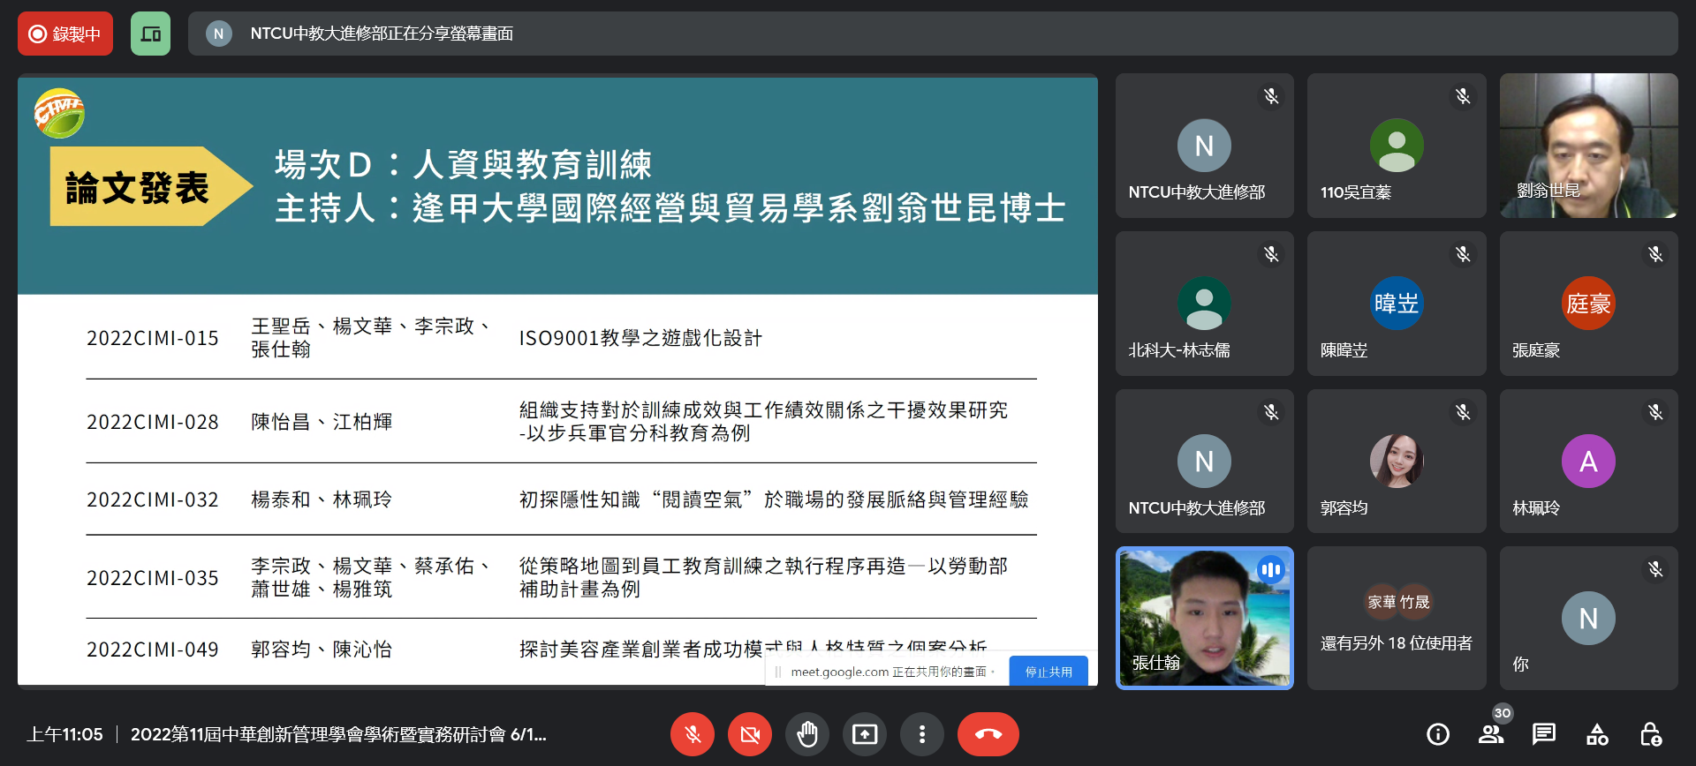The width and height of the screenshot is (1696, 766).
Task: Toggle the green screen layout icon
Action: coord(150,34)
